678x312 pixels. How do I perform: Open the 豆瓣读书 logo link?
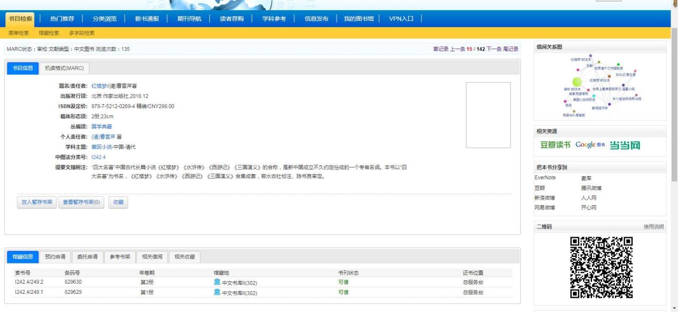pyautogui.click(x=555, y=145)
